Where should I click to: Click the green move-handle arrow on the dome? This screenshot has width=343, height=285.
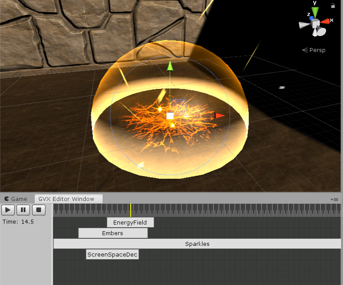tap(169, 67)
